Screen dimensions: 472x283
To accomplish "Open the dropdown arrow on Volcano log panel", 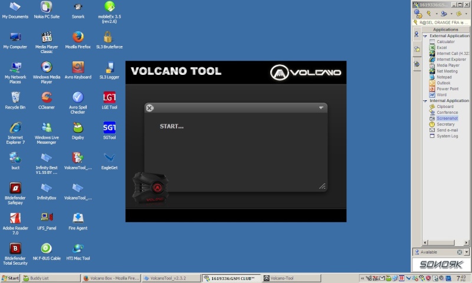I will click(321, 108).
